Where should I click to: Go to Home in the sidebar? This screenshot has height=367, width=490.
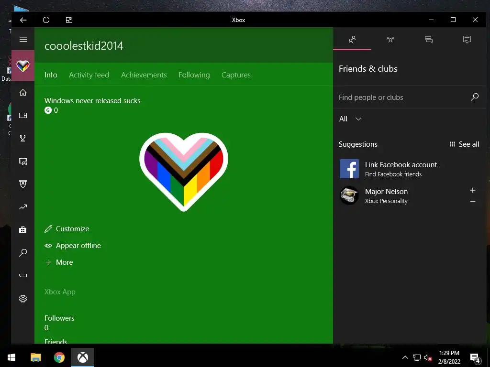coord(23,92)
